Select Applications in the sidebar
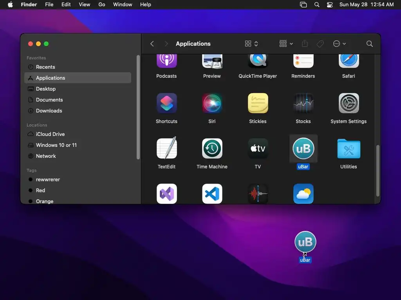The image size is (401, 300). point(78,78)
